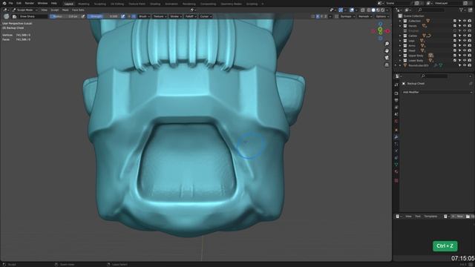Open the Render menu

pyautogui.click(x=30, y=3)
